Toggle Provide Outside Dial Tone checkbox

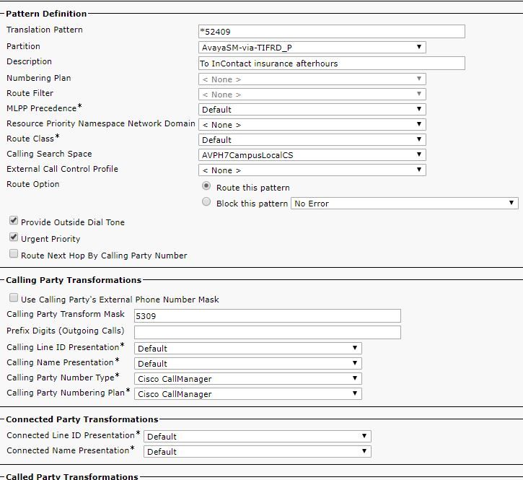tap(14, 220)
